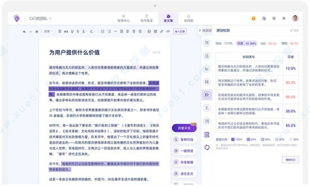Open the document search sidebar icon
The image size is (310, 186).
click(207, 135)
